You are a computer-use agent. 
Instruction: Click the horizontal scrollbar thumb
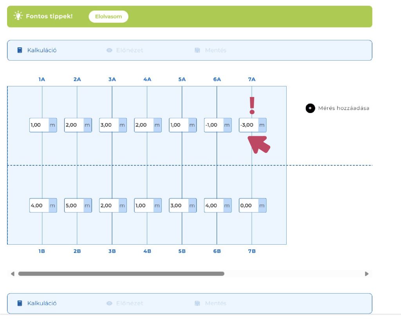click(121, 274)
